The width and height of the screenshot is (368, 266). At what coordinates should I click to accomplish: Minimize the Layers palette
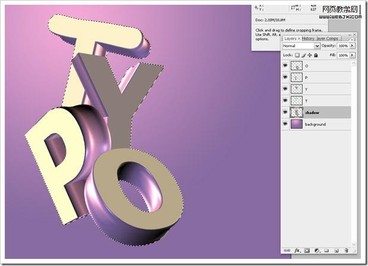(350, 34)
